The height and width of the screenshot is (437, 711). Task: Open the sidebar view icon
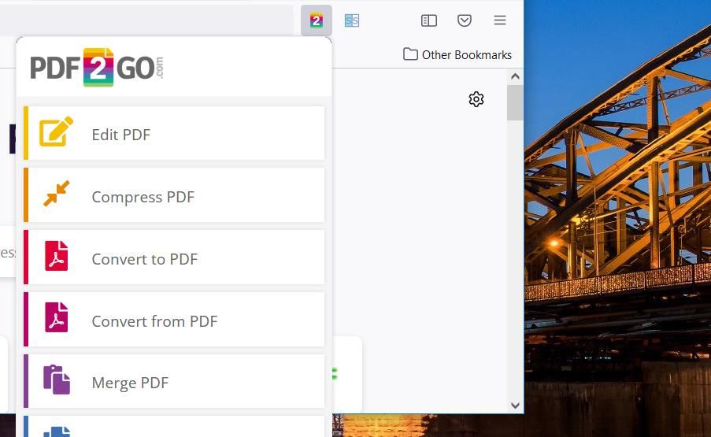tap(428, 20)
